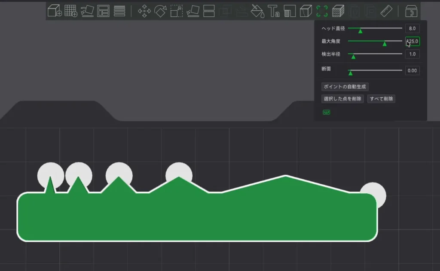The image size is (440, 271).
Task: Click the 選択した点を削除 button
Action: [x=342, y=99]
